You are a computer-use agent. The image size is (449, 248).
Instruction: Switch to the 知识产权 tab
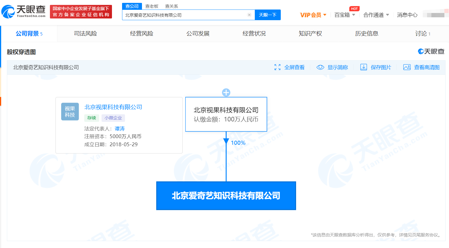coord(310,34)
